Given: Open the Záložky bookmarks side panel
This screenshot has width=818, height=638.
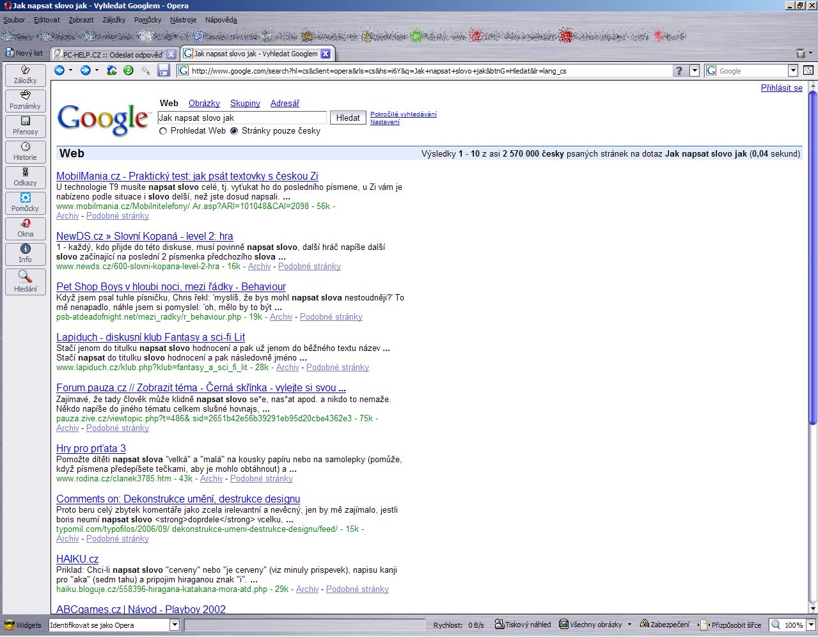Looking at the screenshot, I should click(26, 75).
